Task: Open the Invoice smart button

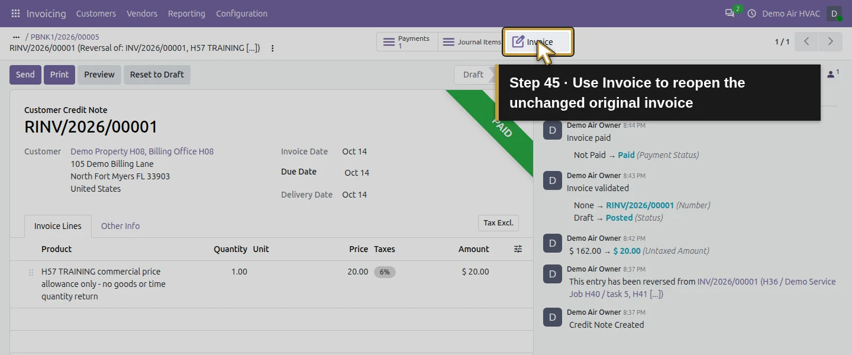Action: click(538, 42)
